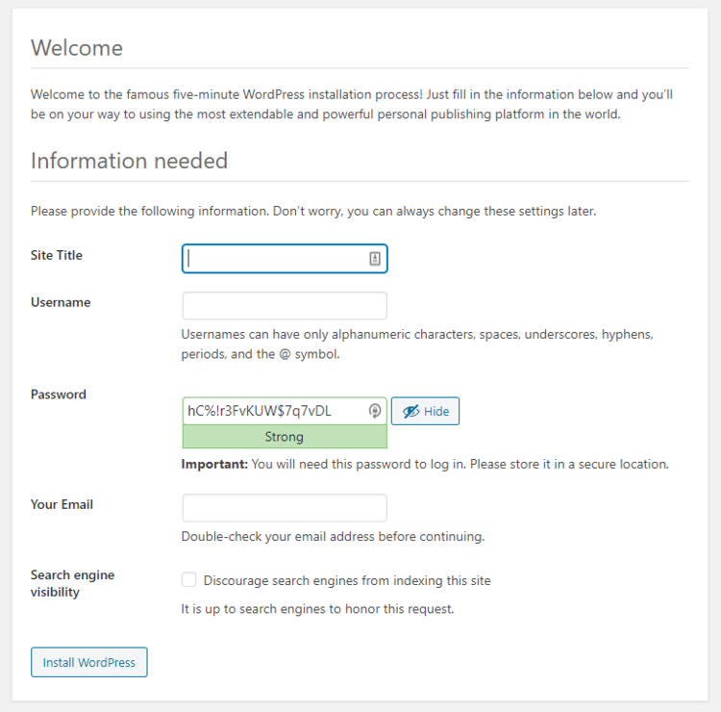Click the password manager icon in Password field

(x=375, y=411)
